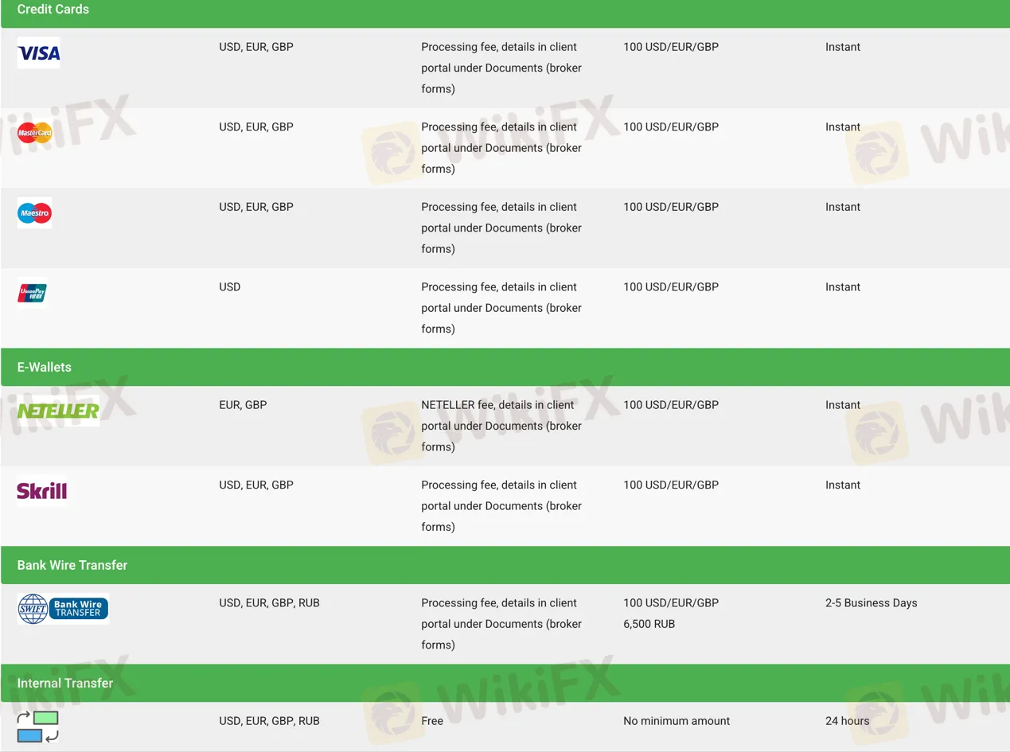Click the UnionPay card logo
This screenshot has width=1010, height=752.
33,293
